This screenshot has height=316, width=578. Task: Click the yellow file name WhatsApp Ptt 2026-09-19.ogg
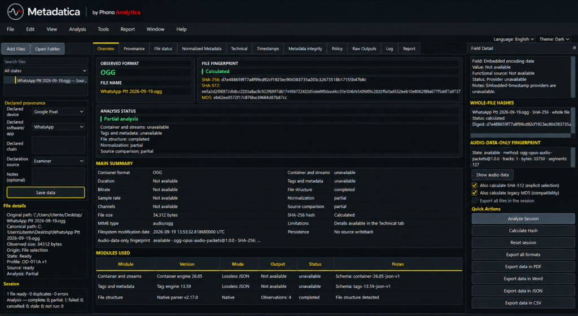131,91
